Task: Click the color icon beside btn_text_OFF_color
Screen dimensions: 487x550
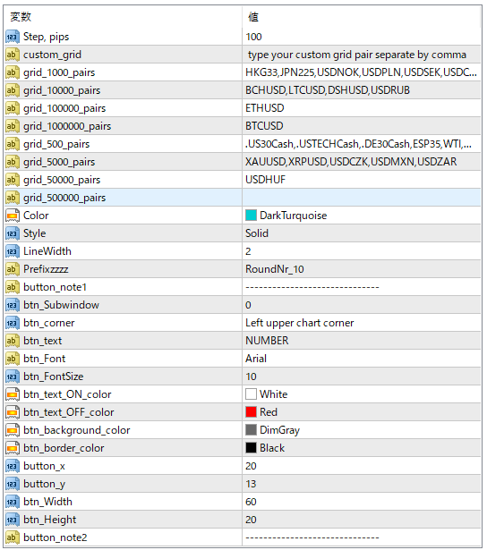Action: [13, 412]
